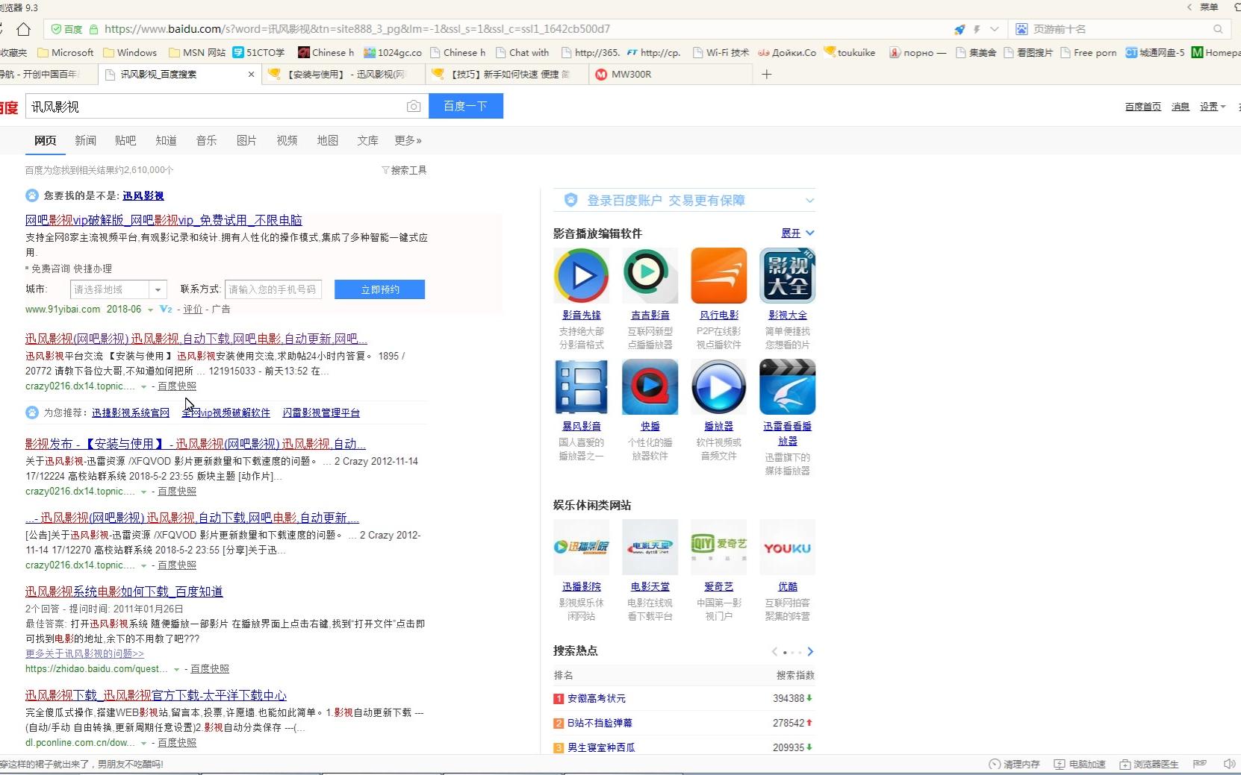1241x775 pixels.
Task: Switch to 新闻 search tab
Action: [85, 140]
